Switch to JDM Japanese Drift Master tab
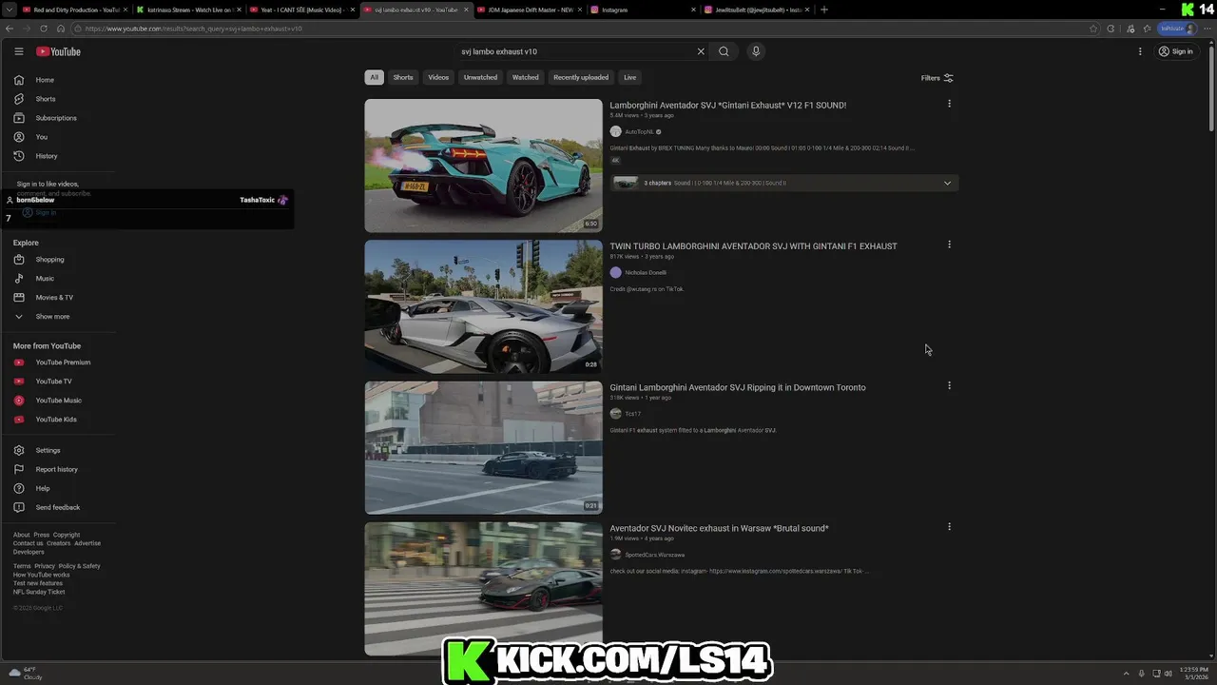The image size is (1217, 685). tap(531, 10)
